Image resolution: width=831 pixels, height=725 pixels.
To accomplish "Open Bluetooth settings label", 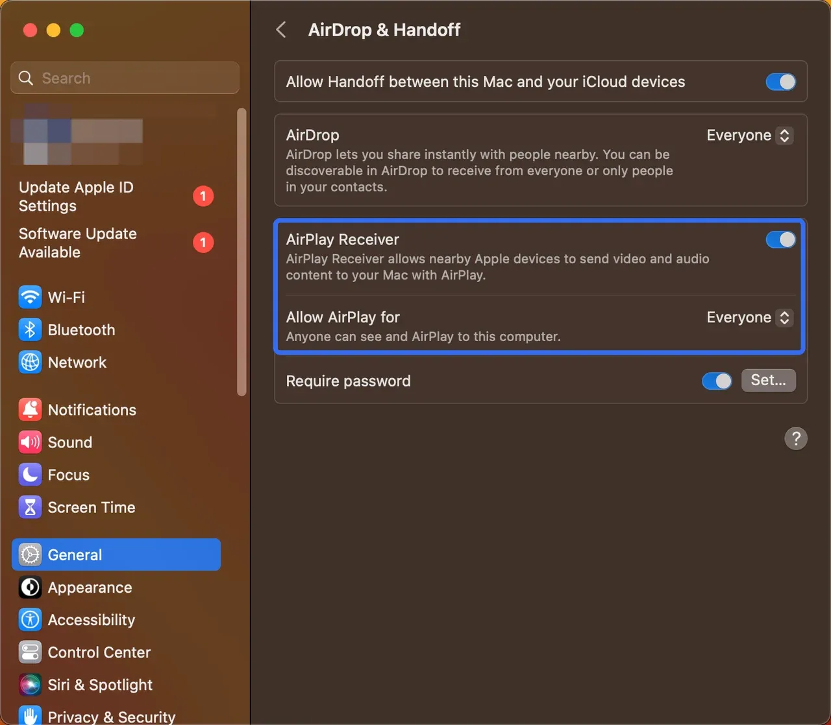I will click(81, 330).
